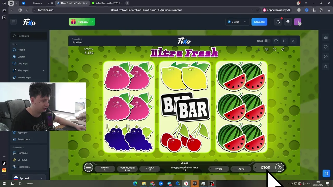Open the translate globe icon in toolbar

pyautogui.click(x=299, y=10)
